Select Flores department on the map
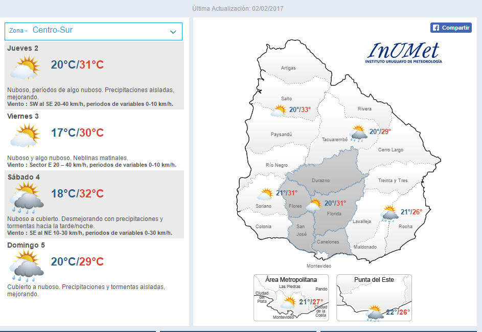482x332 pixels. pos(295,206)
